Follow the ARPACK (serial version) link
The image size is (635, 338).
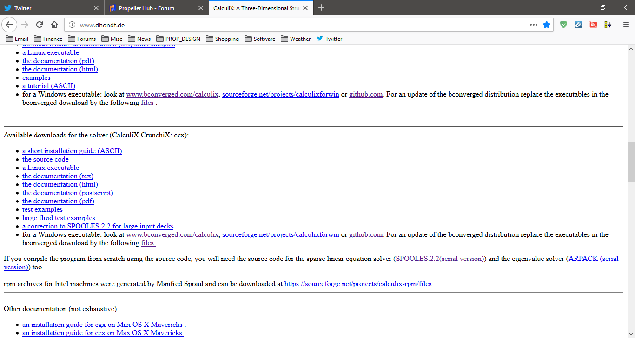[x=594, y=259]
